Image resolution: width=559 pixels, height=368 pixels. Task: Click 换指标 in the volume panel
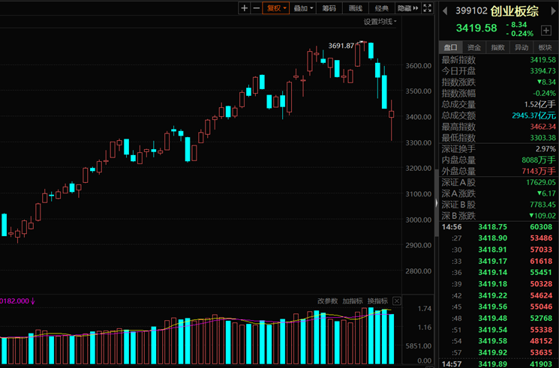click(377, 301)
